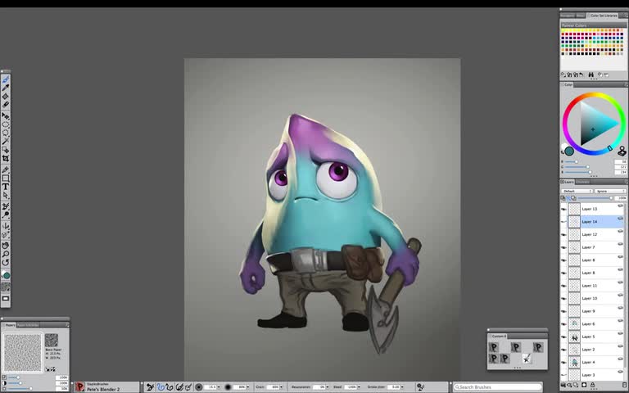Open the Layers panel options menu
The image size is (629, 393).
click(626, 182)
